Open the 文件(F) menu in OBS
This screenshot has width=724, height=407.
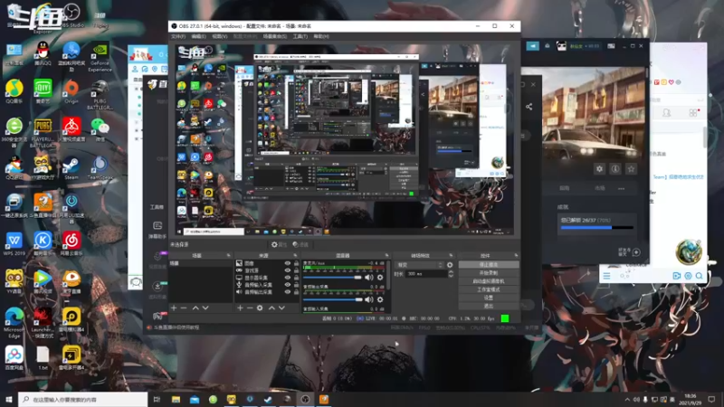click(x=178, y=36)
